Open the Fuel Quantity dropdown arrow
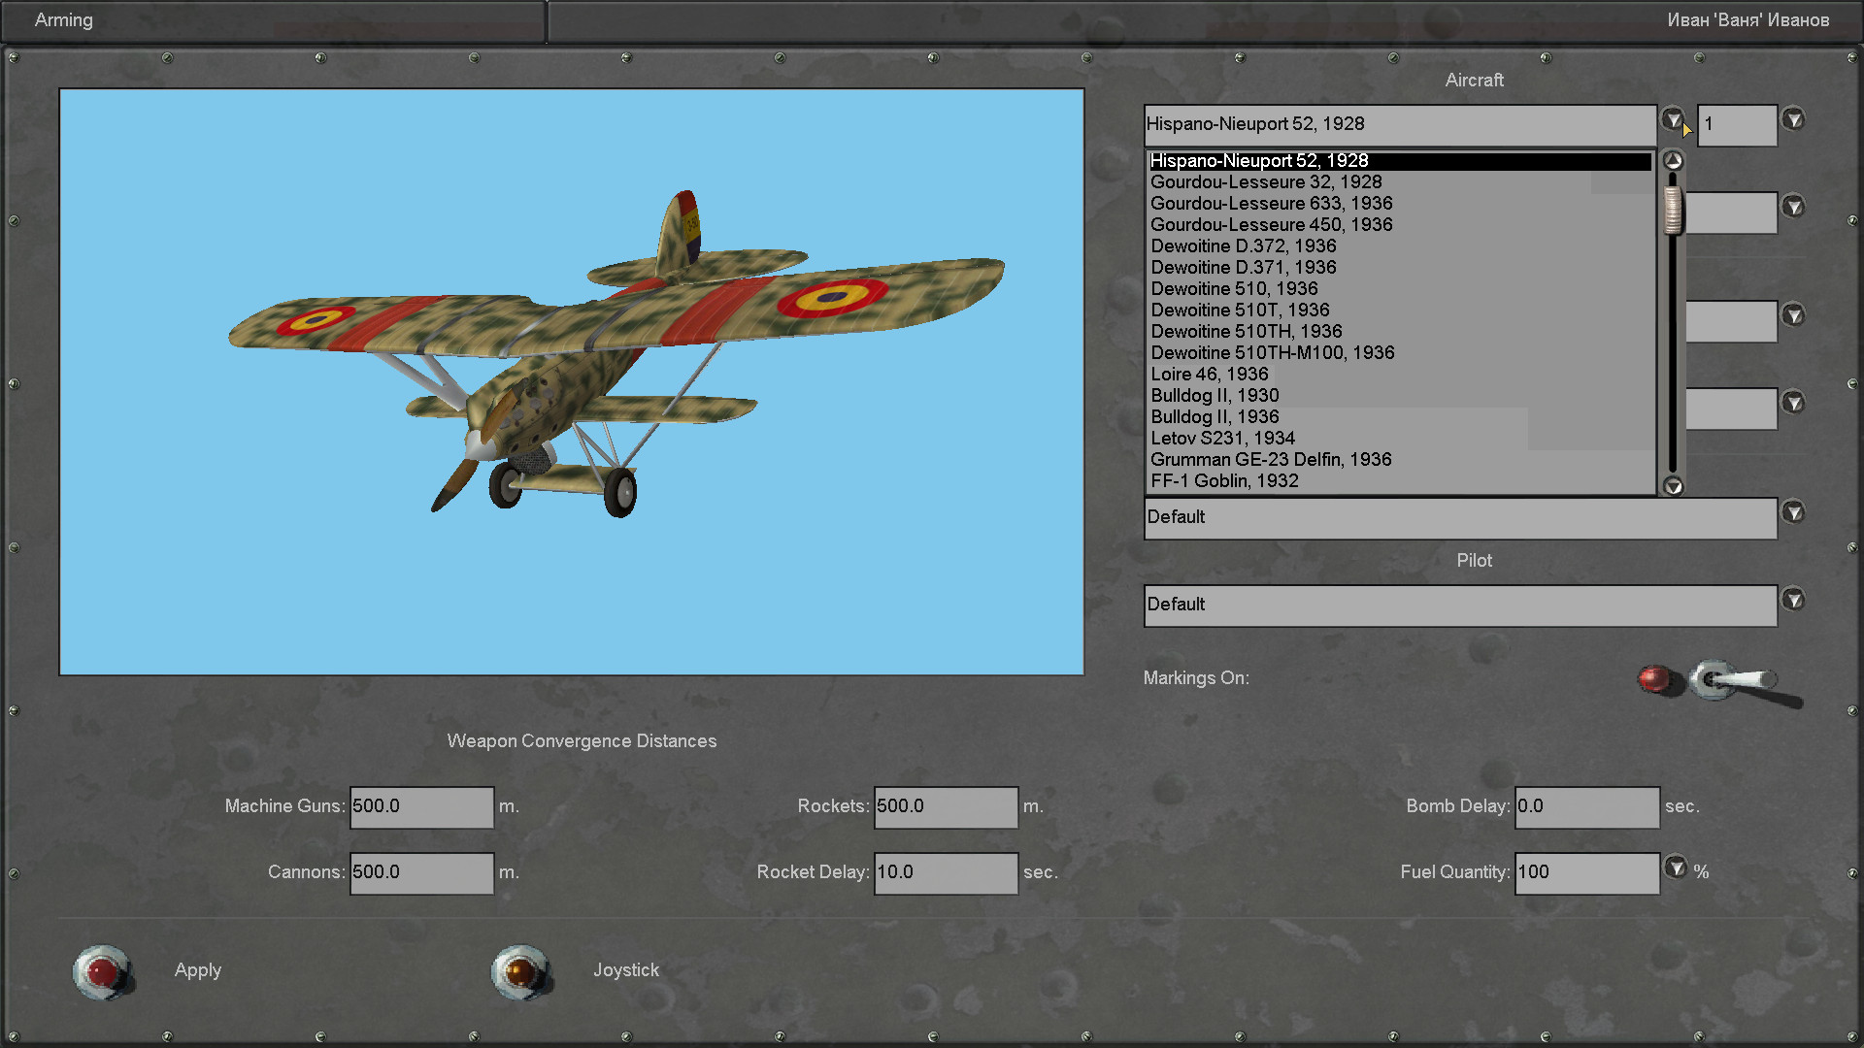This screenshot has width=1864, height=1048. pyautogui.click(x=1676, y=867)
